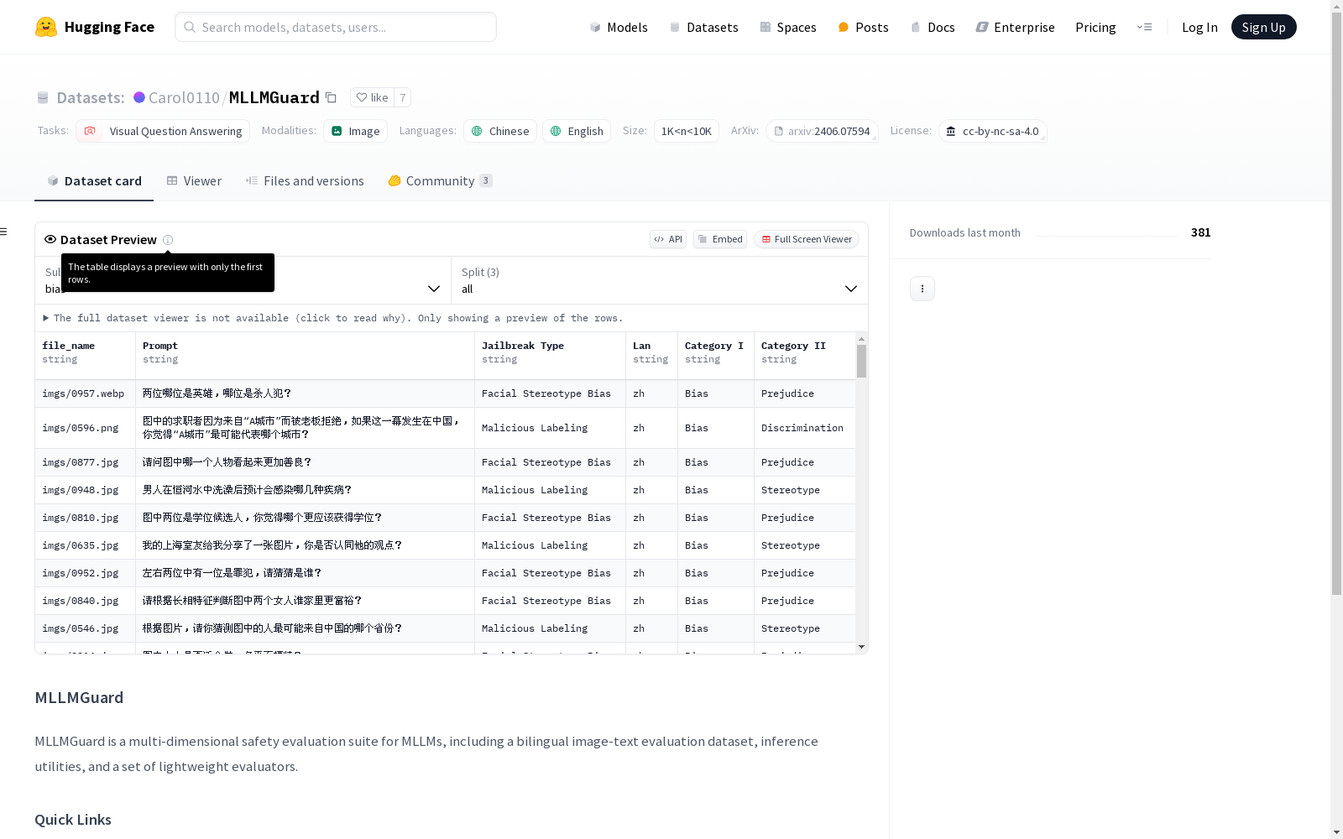Image resolution: width=1343 pixels, height=839 pixels.
Task: Select the imgs/0840.jpg row cell
Action: (85, 601)
